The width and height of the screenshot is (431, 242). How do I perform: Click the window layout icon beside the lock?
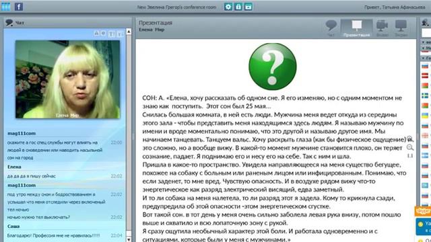click(248, 7)
